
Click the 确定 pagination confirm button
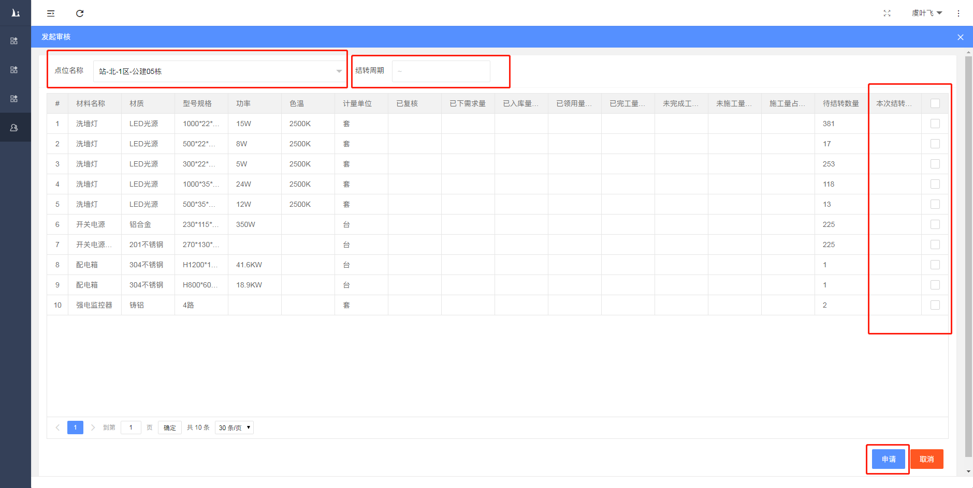click(170, 428)
